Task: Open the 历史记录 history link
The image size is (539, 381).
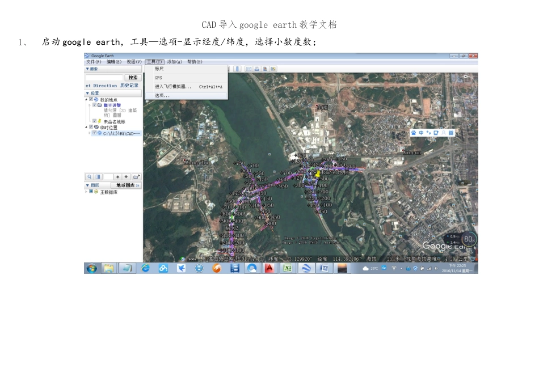Action: (x=129, y=86)
